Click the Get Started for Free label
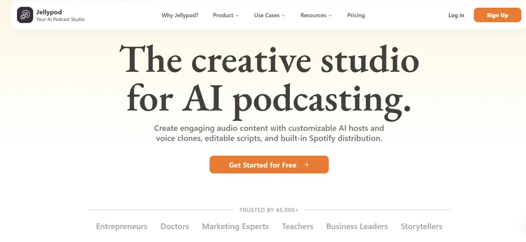The image size is (526, 242). (262, 165)
